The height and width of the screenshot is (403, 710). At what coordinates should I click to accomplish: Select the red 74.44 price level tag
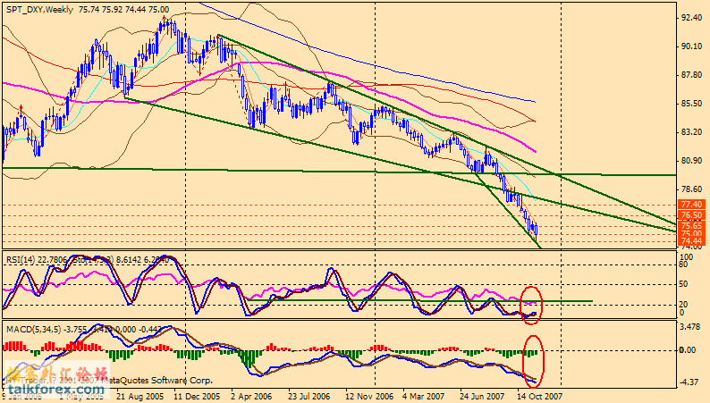click(x=691, y=241)
